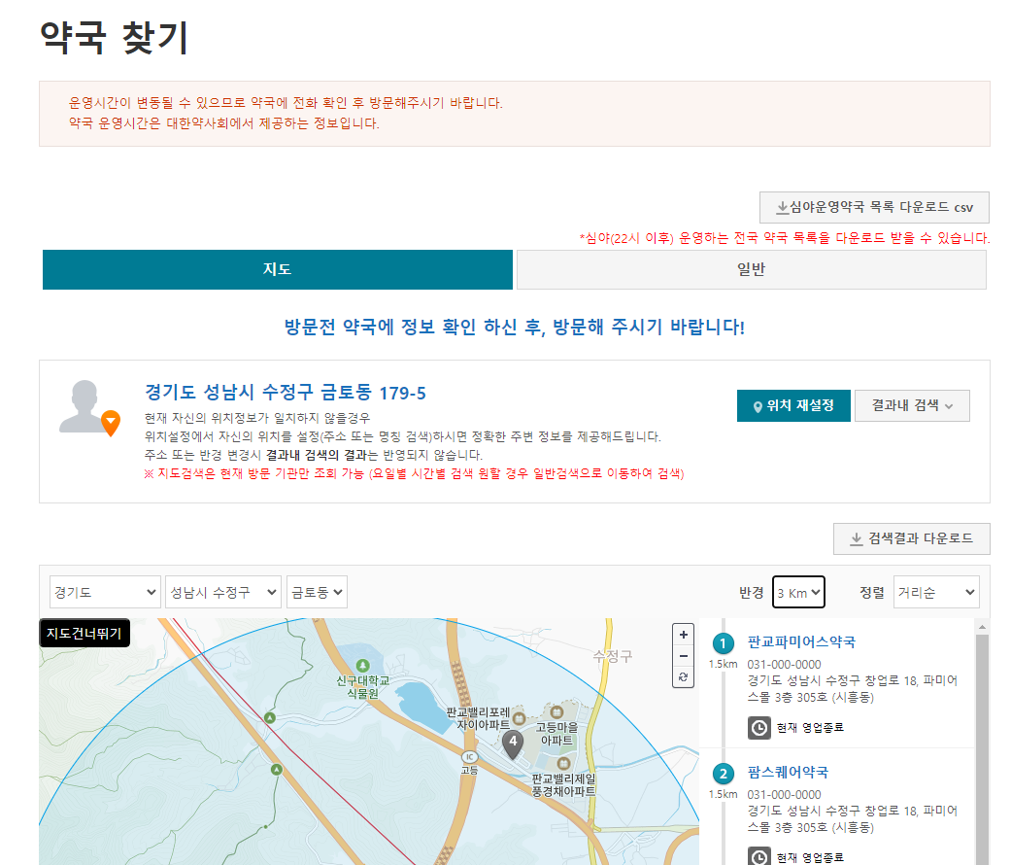Expand the 결과내 검색 dropdown
The height and width of the screenshot is (865, 1011).
pyautogui.click(x=912, y=405)
